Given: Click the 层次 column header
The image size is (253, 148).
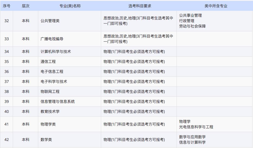Looking at the screenshot, I should point(25,6).
